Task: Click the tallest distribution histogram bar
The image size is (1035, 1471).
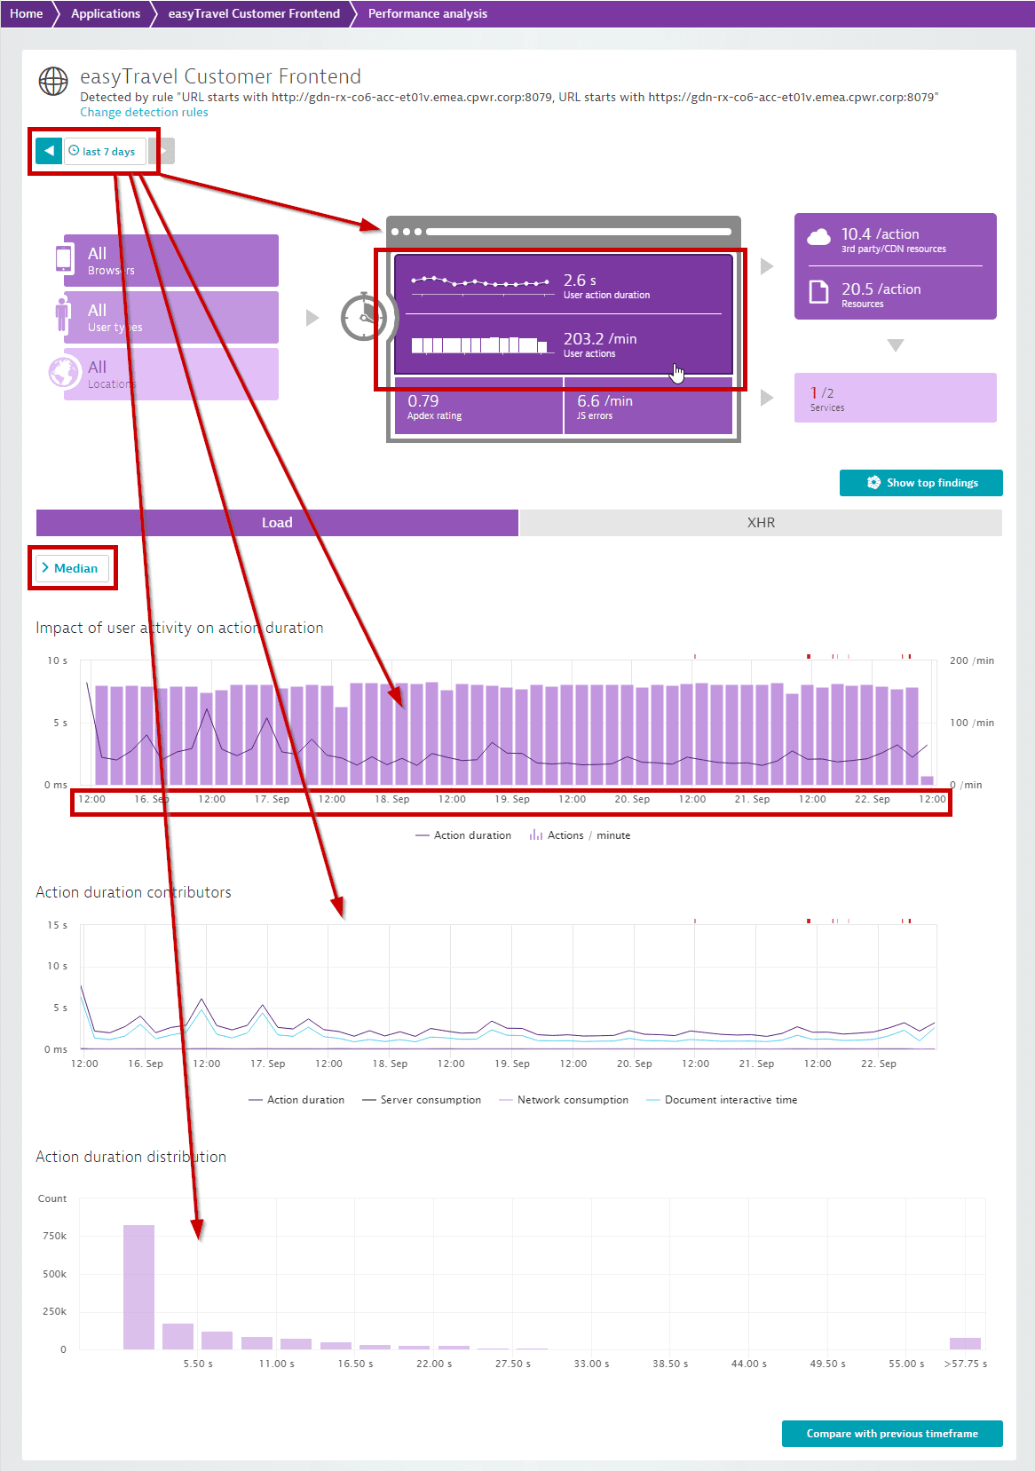Action: (x=138, y=1287)
